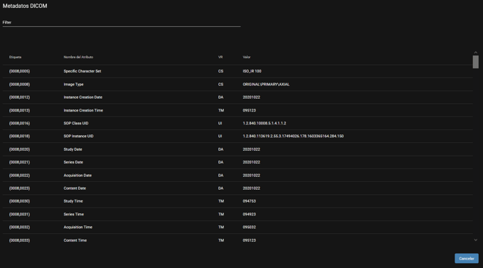This screenshot has height=268, width=483.
Task: Click Instance Creation Date value 20201022
Action: (x=251, y=97)
